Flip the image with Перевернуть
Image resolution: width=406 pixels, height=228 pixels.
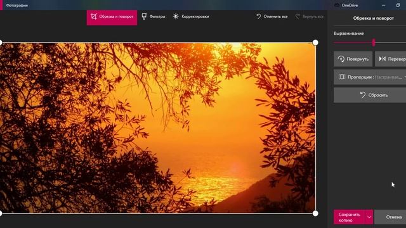[391, 59]
